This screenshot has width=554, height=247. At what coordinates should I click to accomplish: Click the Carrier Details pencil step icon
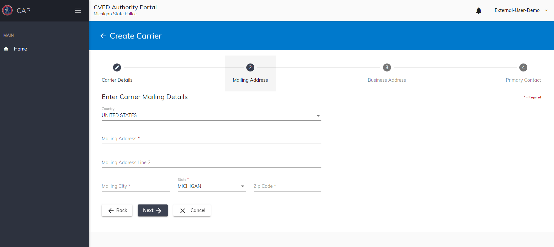(x=117, y=67)
